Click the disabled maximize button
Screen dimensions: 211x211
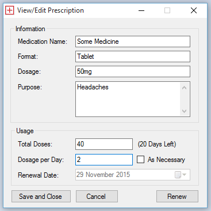167,10
